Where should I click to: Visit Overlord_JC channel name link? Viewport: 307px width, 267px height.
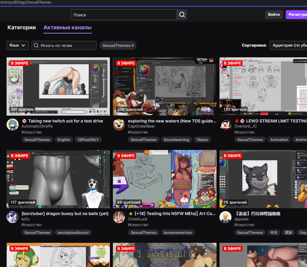click(245, 126)
